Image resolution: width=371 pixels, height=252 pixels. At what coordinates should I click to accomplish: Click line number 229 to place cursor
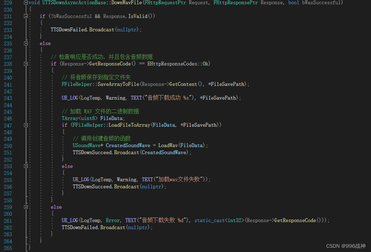[x=8, y=2]
